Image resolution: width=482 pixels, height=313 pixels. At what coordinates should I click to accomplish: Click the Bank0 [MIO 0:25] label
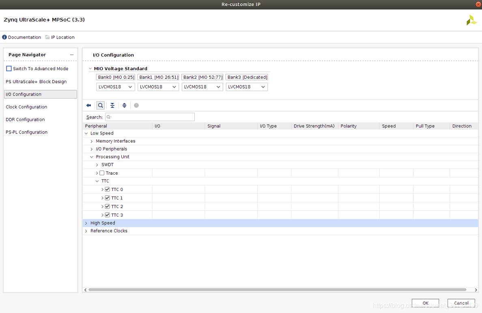coord(116,77)
